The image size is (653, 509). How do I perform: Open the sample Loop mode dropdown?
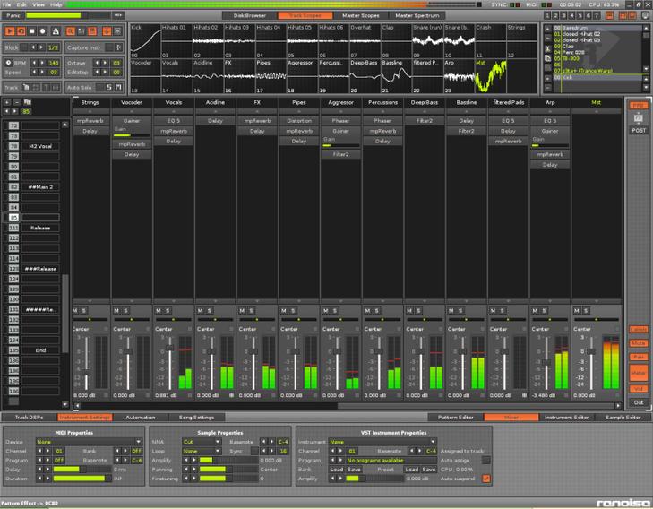[x=199, y=451]
